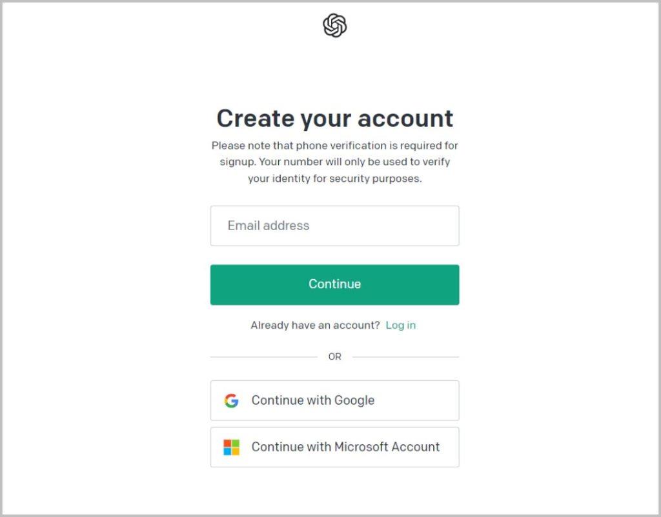Open the Log in link
This screenshot has height=517, width=661.
400,325
